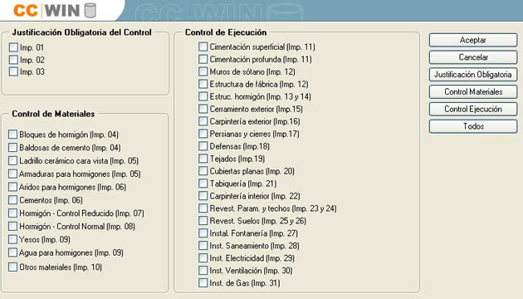Tick Revest. Suelos (Imp. 25 y 26)
Image resolution: width=523 pixels, height=299 pixels.
tap(203, 221)
